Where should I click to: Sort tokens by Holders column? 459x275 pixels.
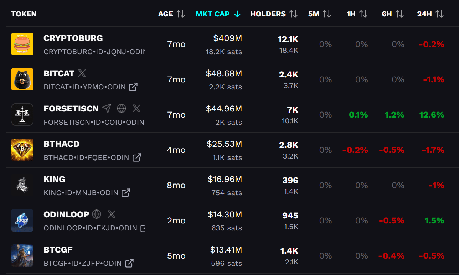point(274,14)
